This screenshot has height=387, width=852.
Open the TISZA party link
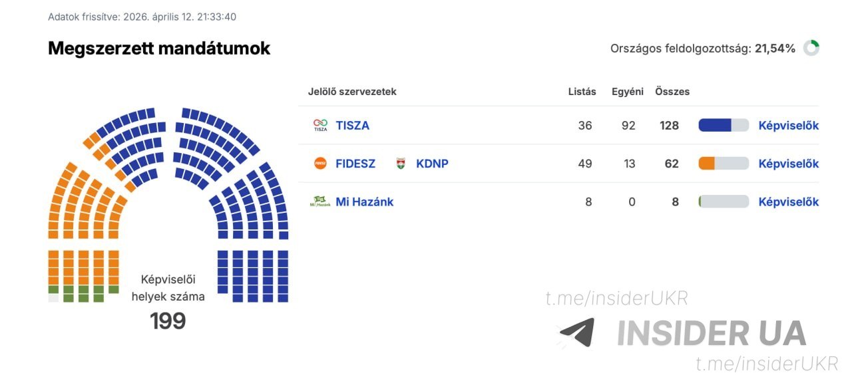(352, 126)
